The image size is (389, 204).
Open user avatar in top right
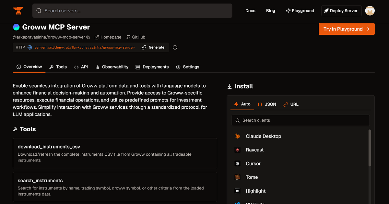tap(370, 11)
